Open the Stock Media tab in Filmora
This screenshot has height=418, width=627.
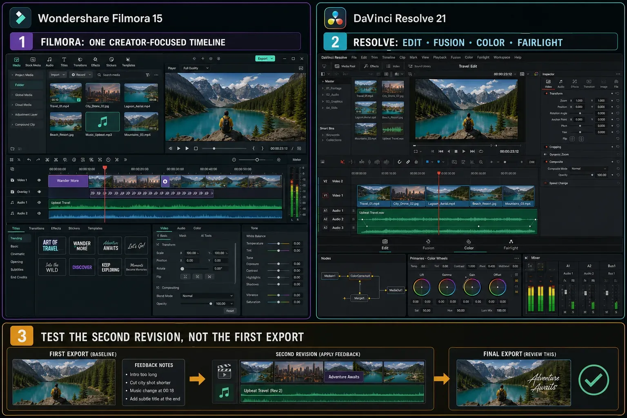pos(33,62)
